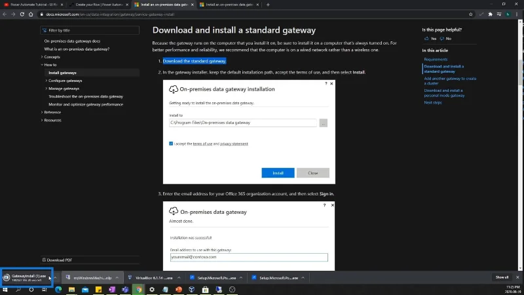Go back using the browser back arrow
The width and height of the screenshot is (524, 295).
5,14
